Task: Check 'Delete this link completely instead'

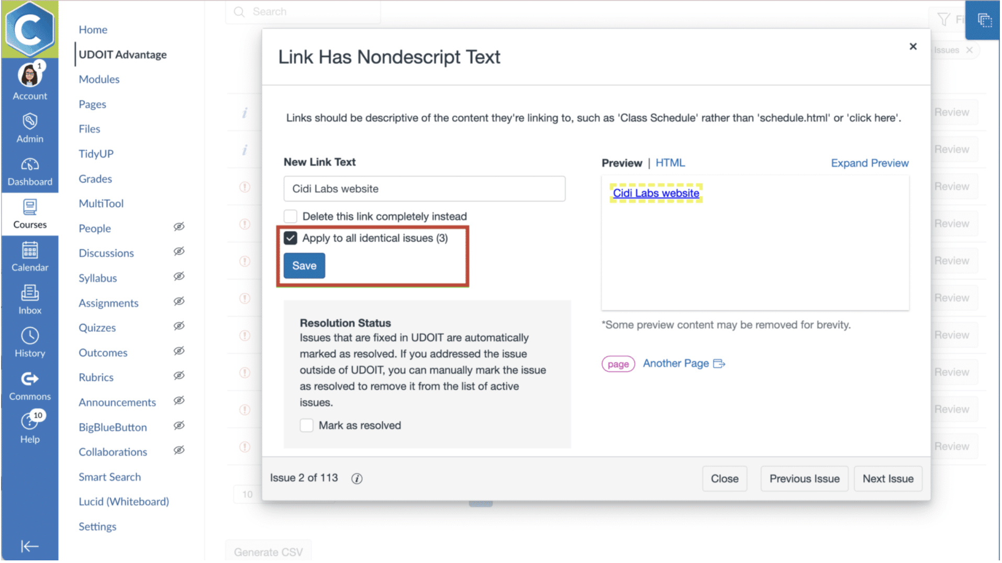Action: tap(291, 217)
